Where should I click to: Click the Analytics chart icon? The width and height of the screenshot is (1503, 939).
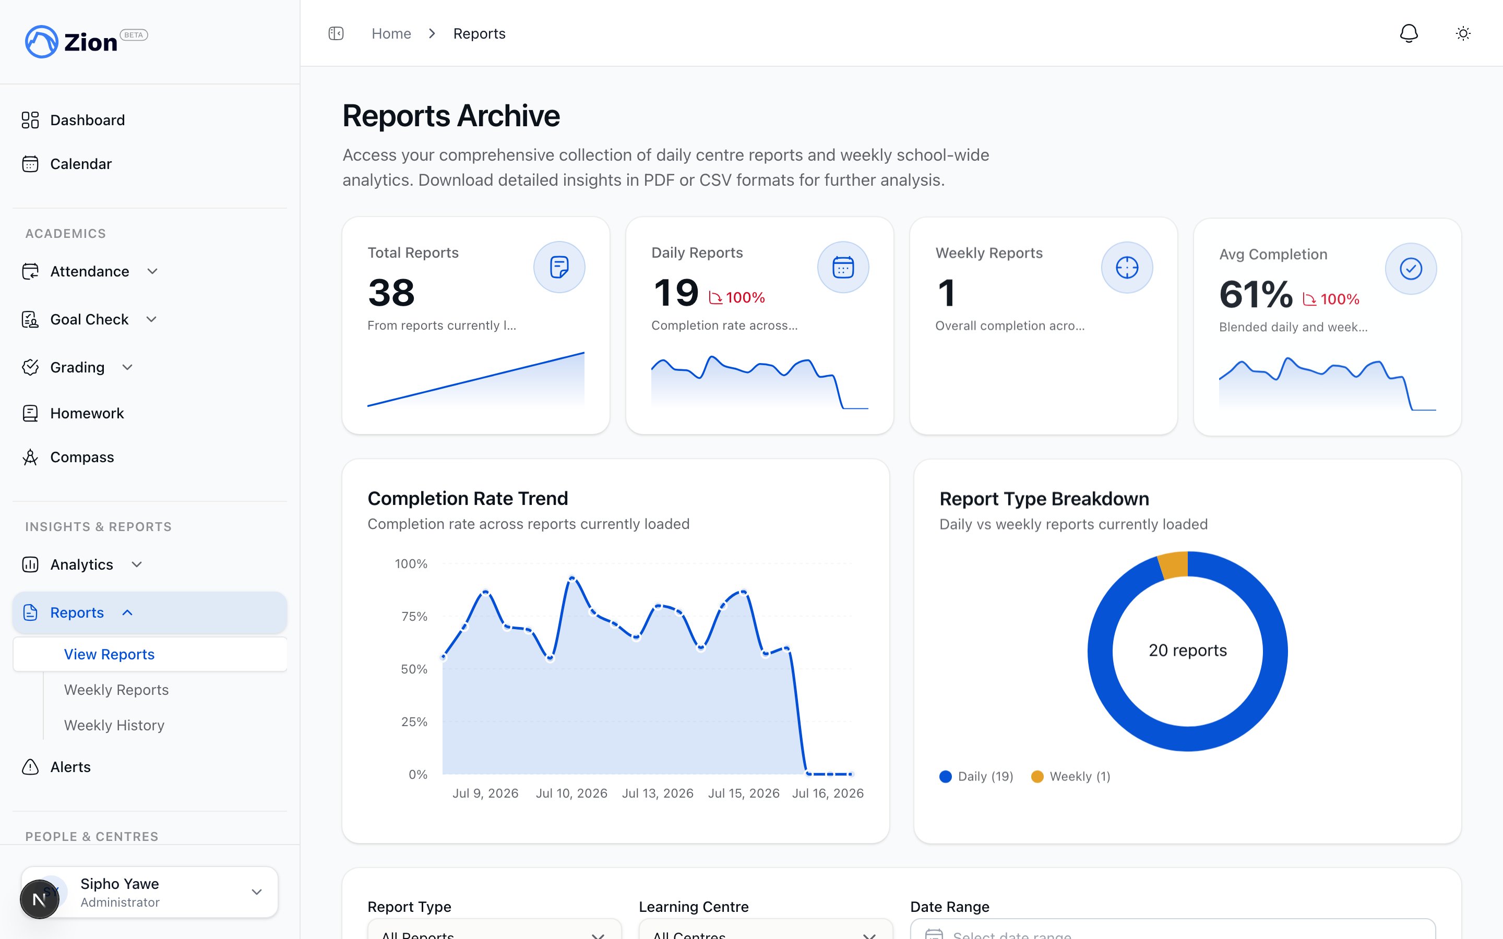tap(30, 564)
